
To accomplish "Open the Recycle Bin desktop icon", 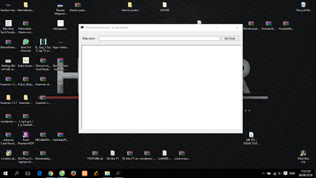I will (x=303, y=6).
